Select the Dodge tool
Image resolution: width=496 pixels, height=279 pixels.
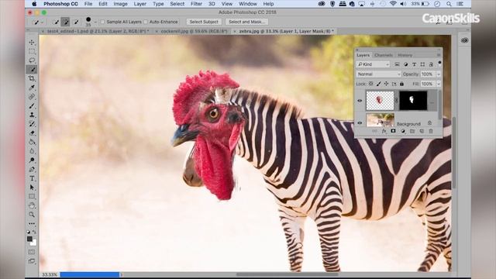pyautogui.click(x=32, y=160)
